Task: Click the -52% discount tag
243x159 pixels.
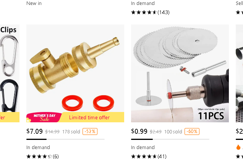Action: [90, 131]
